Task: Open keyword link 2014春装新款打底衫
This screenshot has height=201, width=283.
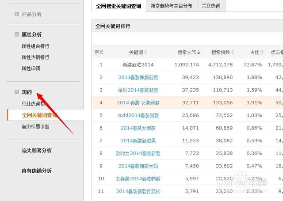Action: coord(138,191)
